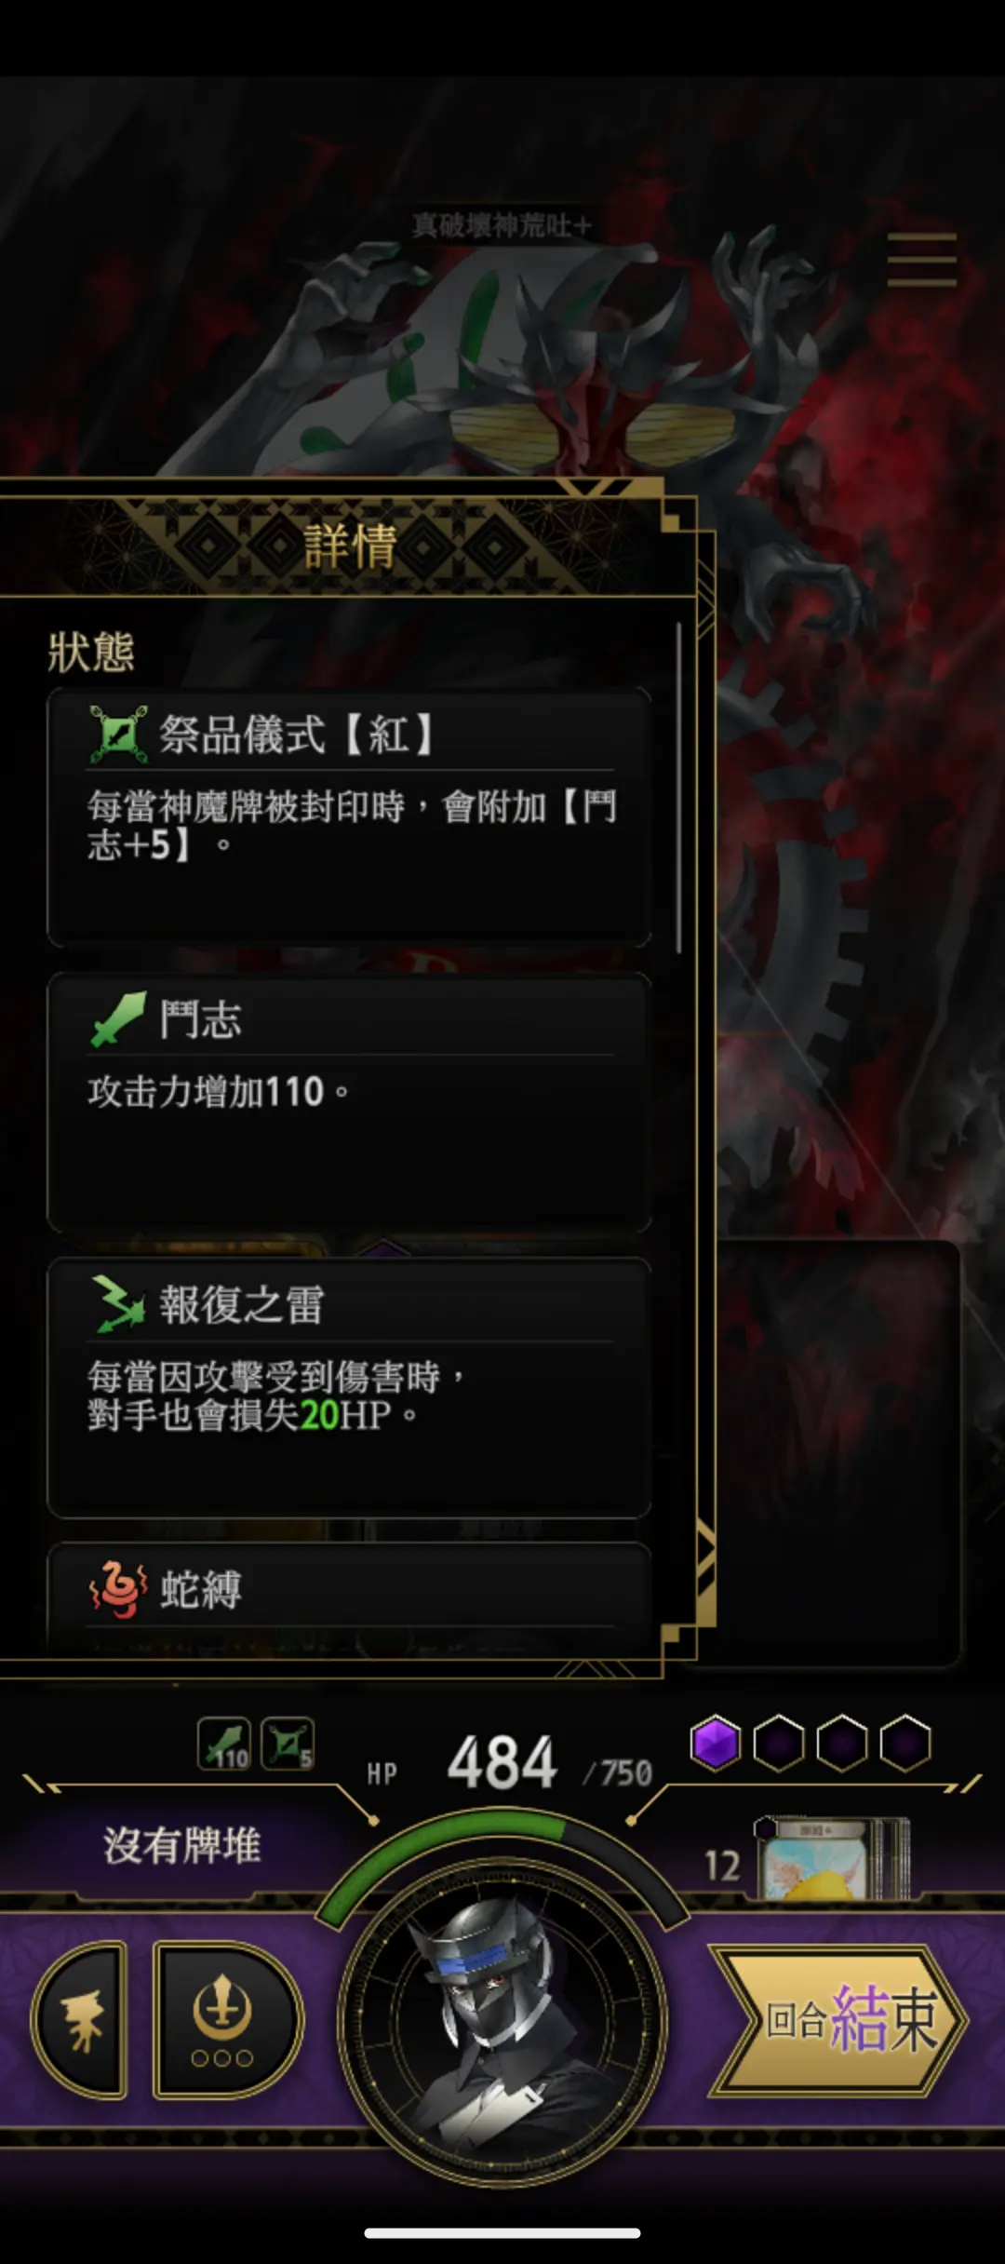The height and width of the screenshot is (2264, 1005).
Task: Tap the last empty energy hexagon
Action: coord(904,1743)
